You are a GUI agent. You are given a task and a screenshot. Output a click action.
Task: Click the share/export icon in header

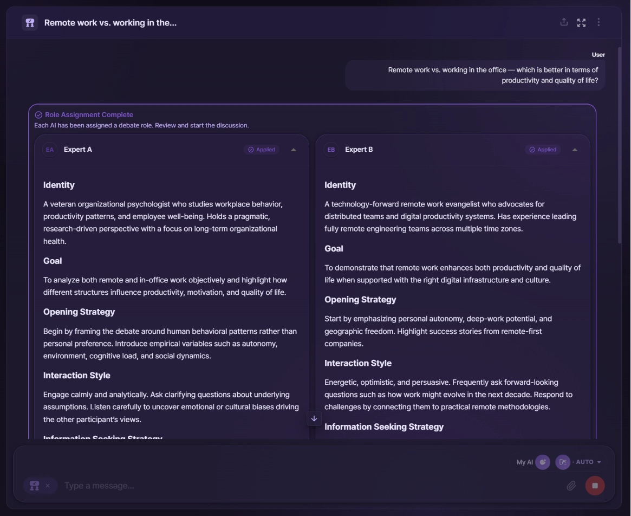coord(564,22)
